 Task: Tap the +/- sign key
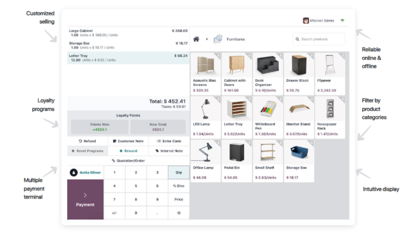click(114, 213)
